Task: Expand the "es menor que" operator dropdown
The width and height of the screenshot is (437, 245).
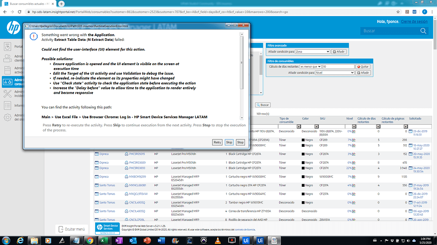Action: click(x=311, y=66)
